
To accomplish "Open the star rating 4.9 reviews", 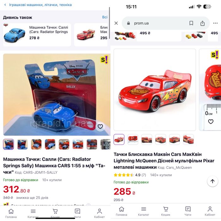I will click(130, 175).
